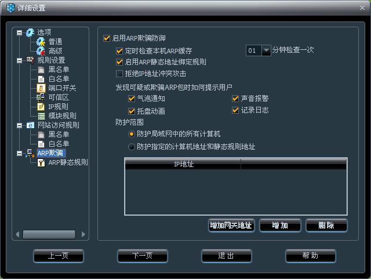Uncheck 启用ARP欺骗防御 checkbox
The width and height of the screenshot is (371, 279).
pos(107,38)
